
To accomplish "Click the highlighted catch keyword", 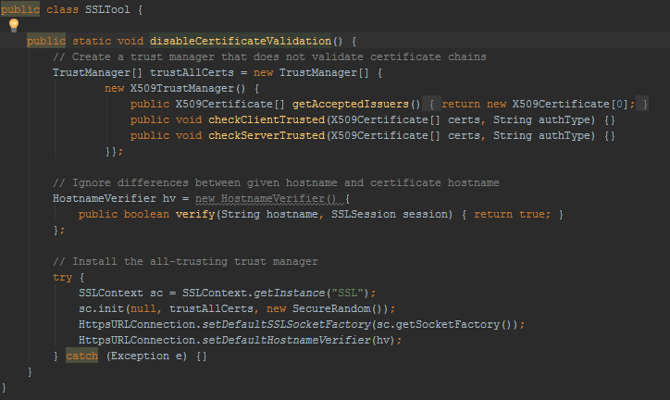I will [x=81, y=356].
